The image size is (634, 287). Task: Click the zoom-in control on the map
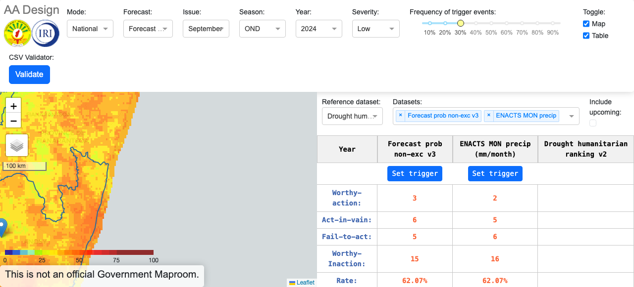tap(13, 106)
